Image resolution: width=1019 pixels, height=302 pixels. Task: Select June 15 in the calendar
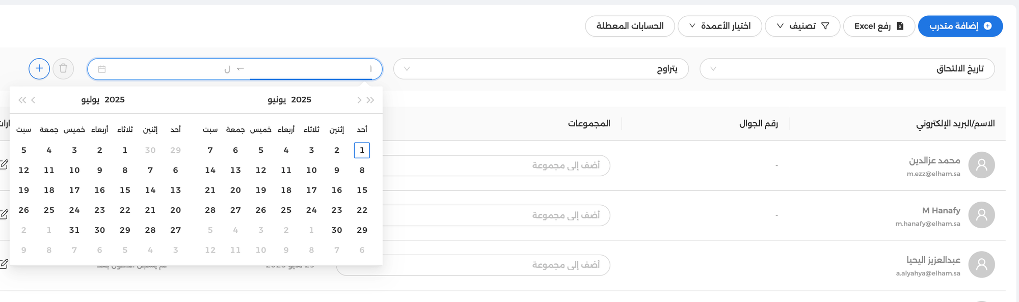[362, 190]
